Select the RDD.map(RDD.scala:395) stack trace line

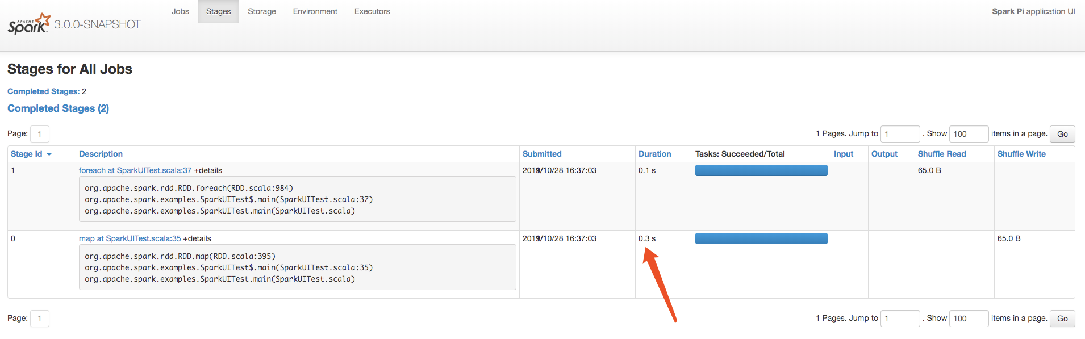180,256
